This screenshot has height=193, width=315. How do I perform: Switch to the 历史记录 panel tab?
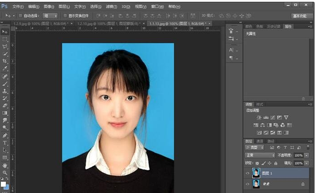pos(274,27)
